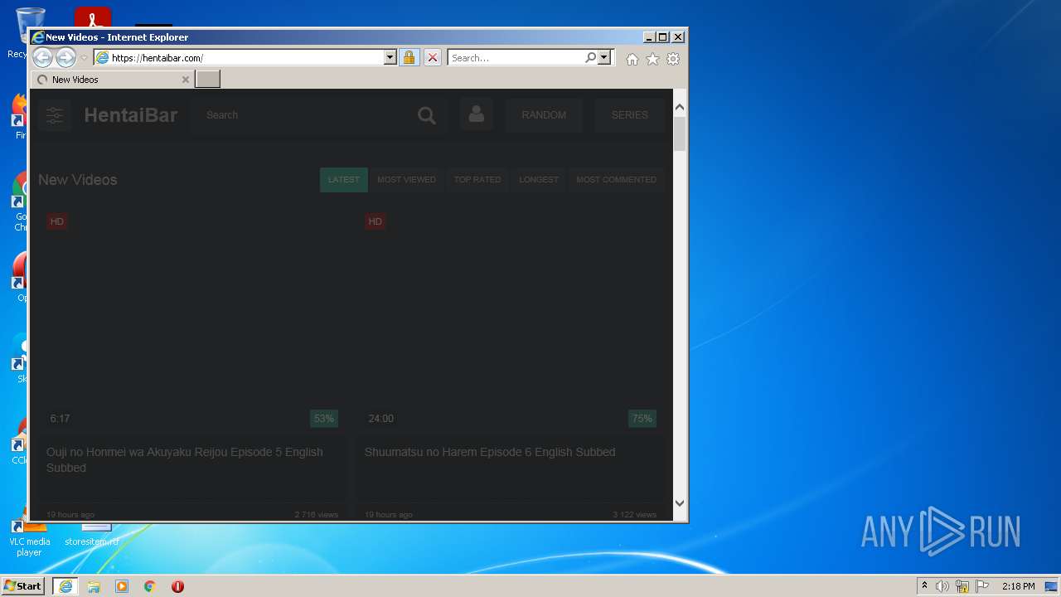Switch to TOP RATED sorting
The width and height of the screenshot is (1061, 597).
click(x=477, y=180)
